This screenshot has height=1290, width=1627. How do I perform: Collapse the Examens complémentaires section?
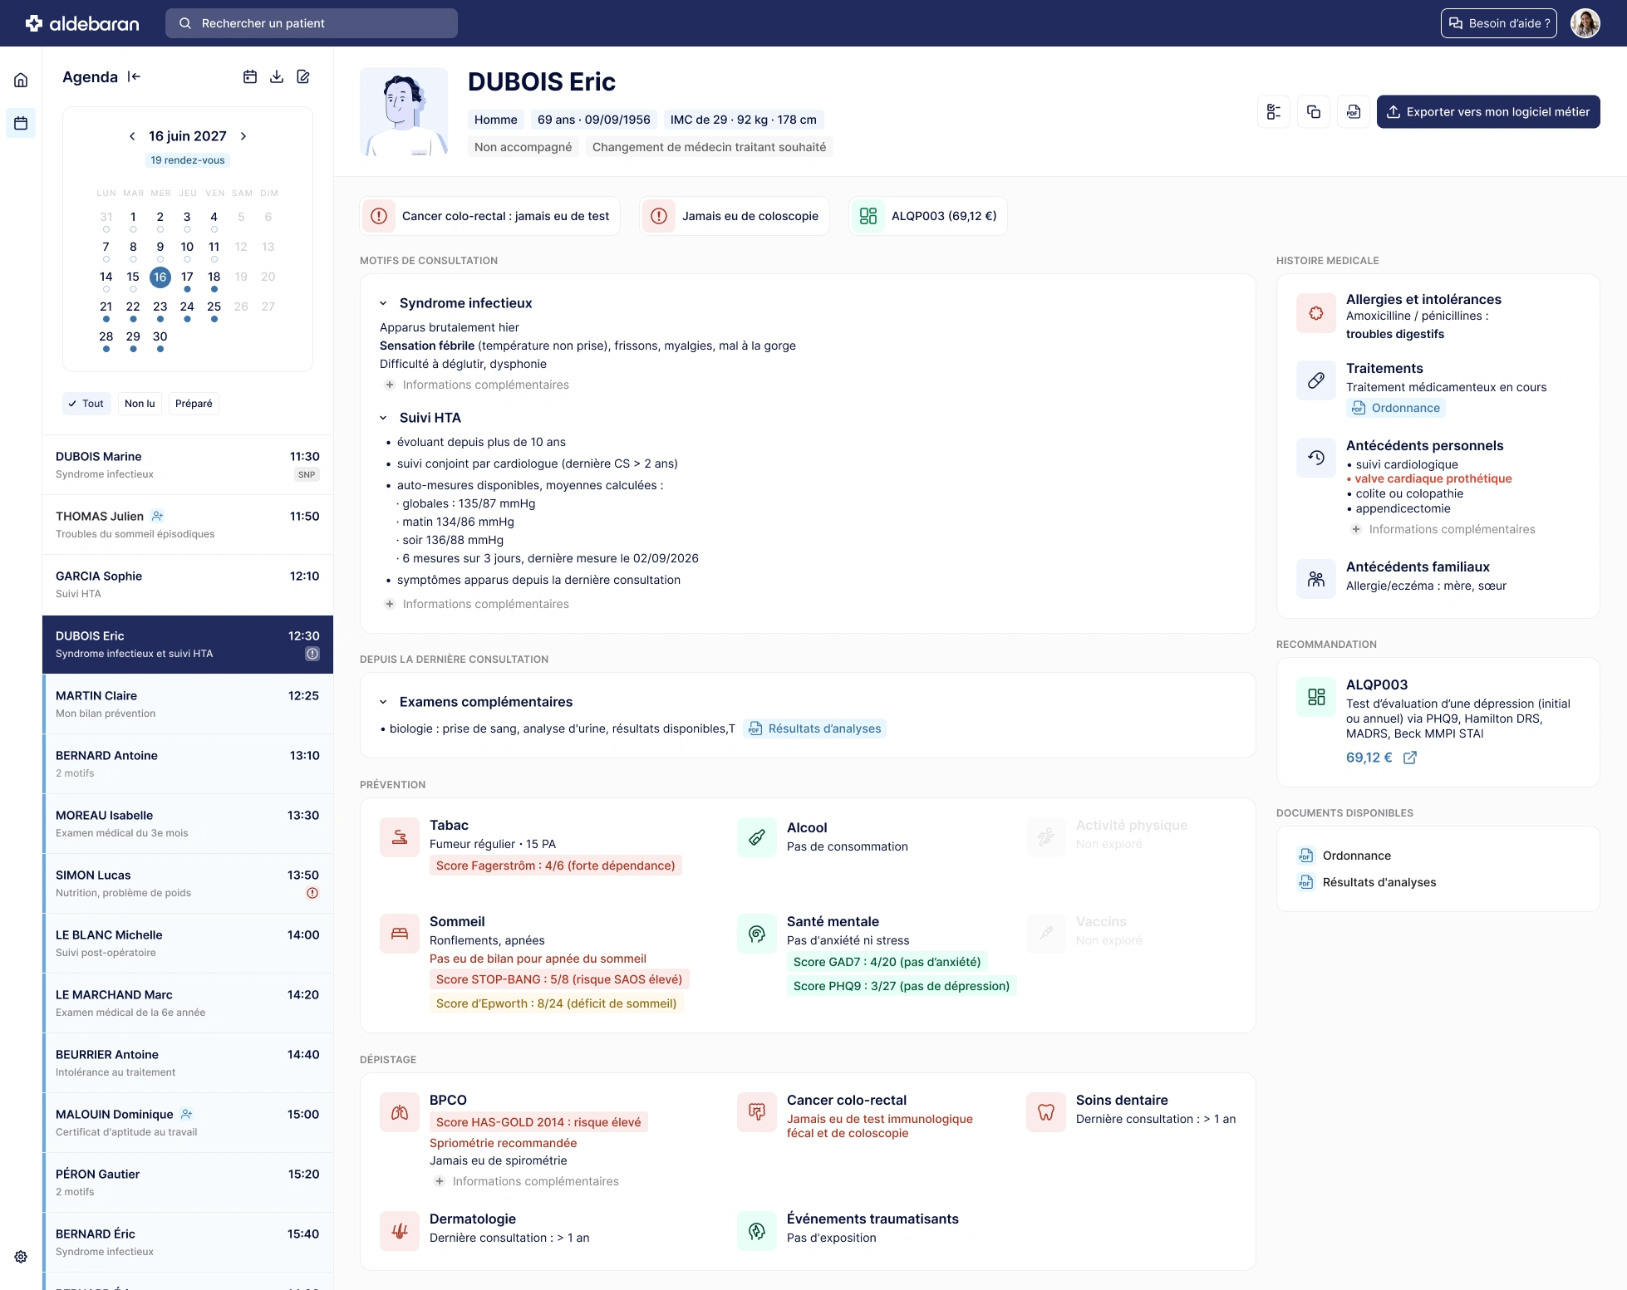click(383, 702)
